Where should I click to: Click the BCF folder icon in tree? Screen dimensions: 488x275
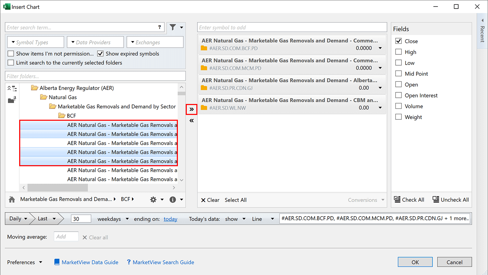tap(62, 116)
